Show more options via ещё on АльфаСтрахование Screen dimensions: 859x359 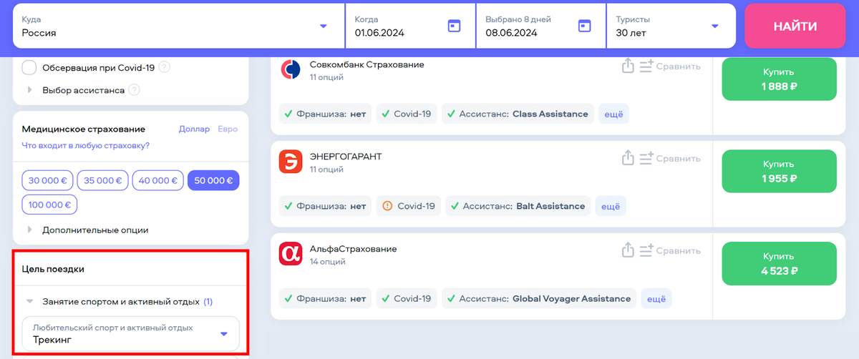[x=656, y=298]
